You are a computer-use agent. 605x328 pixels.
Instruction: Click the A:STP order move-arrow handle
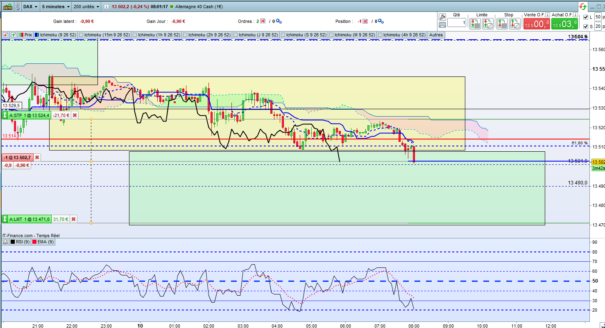(5, 115)
